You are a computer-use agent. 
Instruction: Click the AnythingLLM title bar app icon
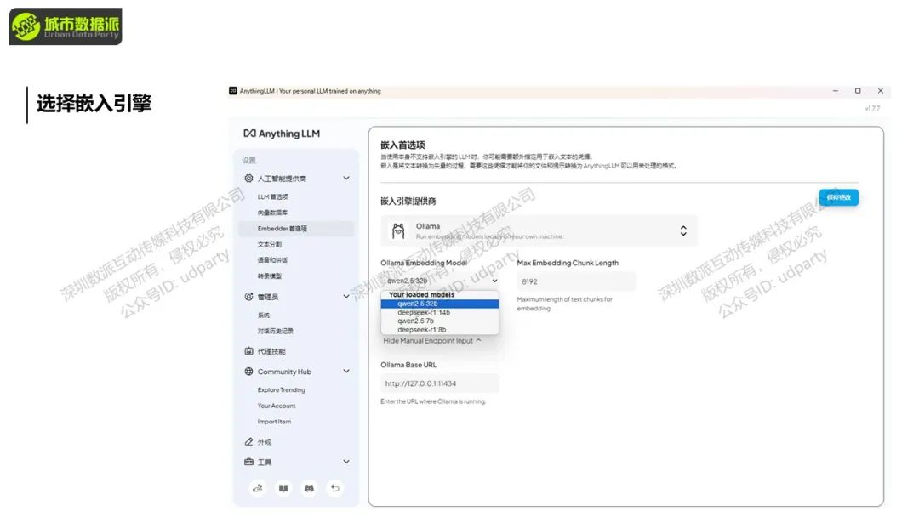click(232, 91)
